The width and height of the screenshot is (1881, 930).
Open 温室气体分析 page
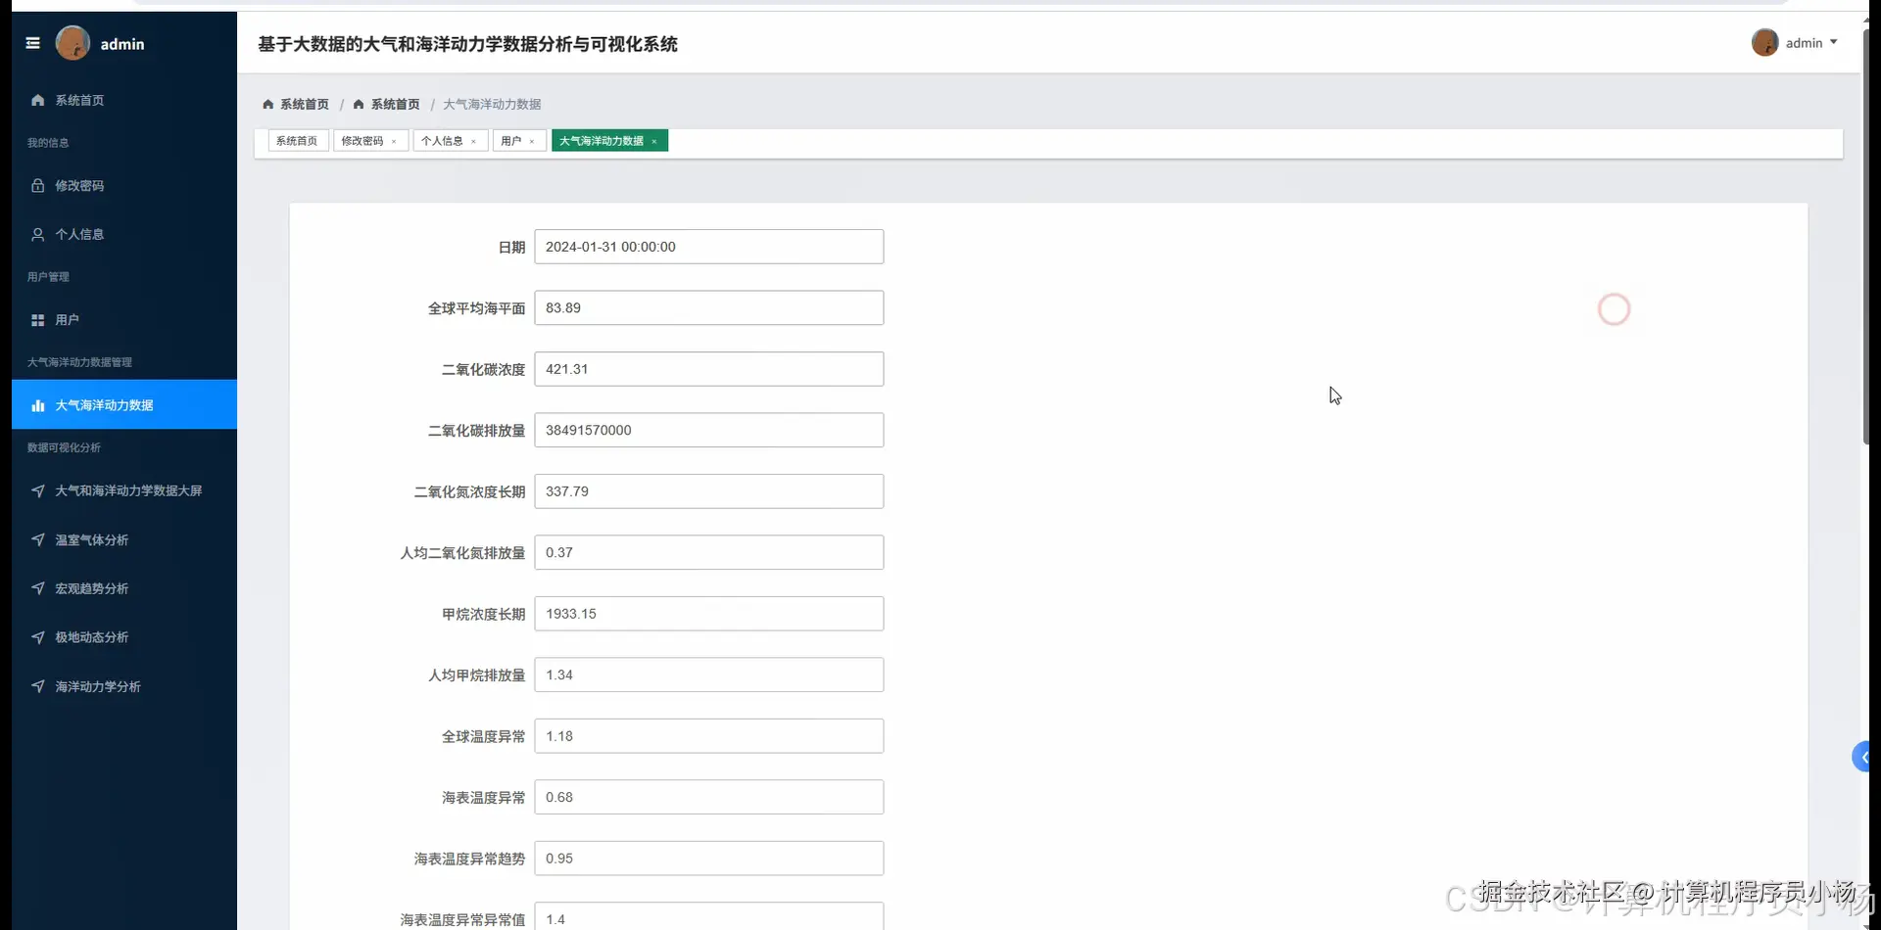click(x=124, y=539)
